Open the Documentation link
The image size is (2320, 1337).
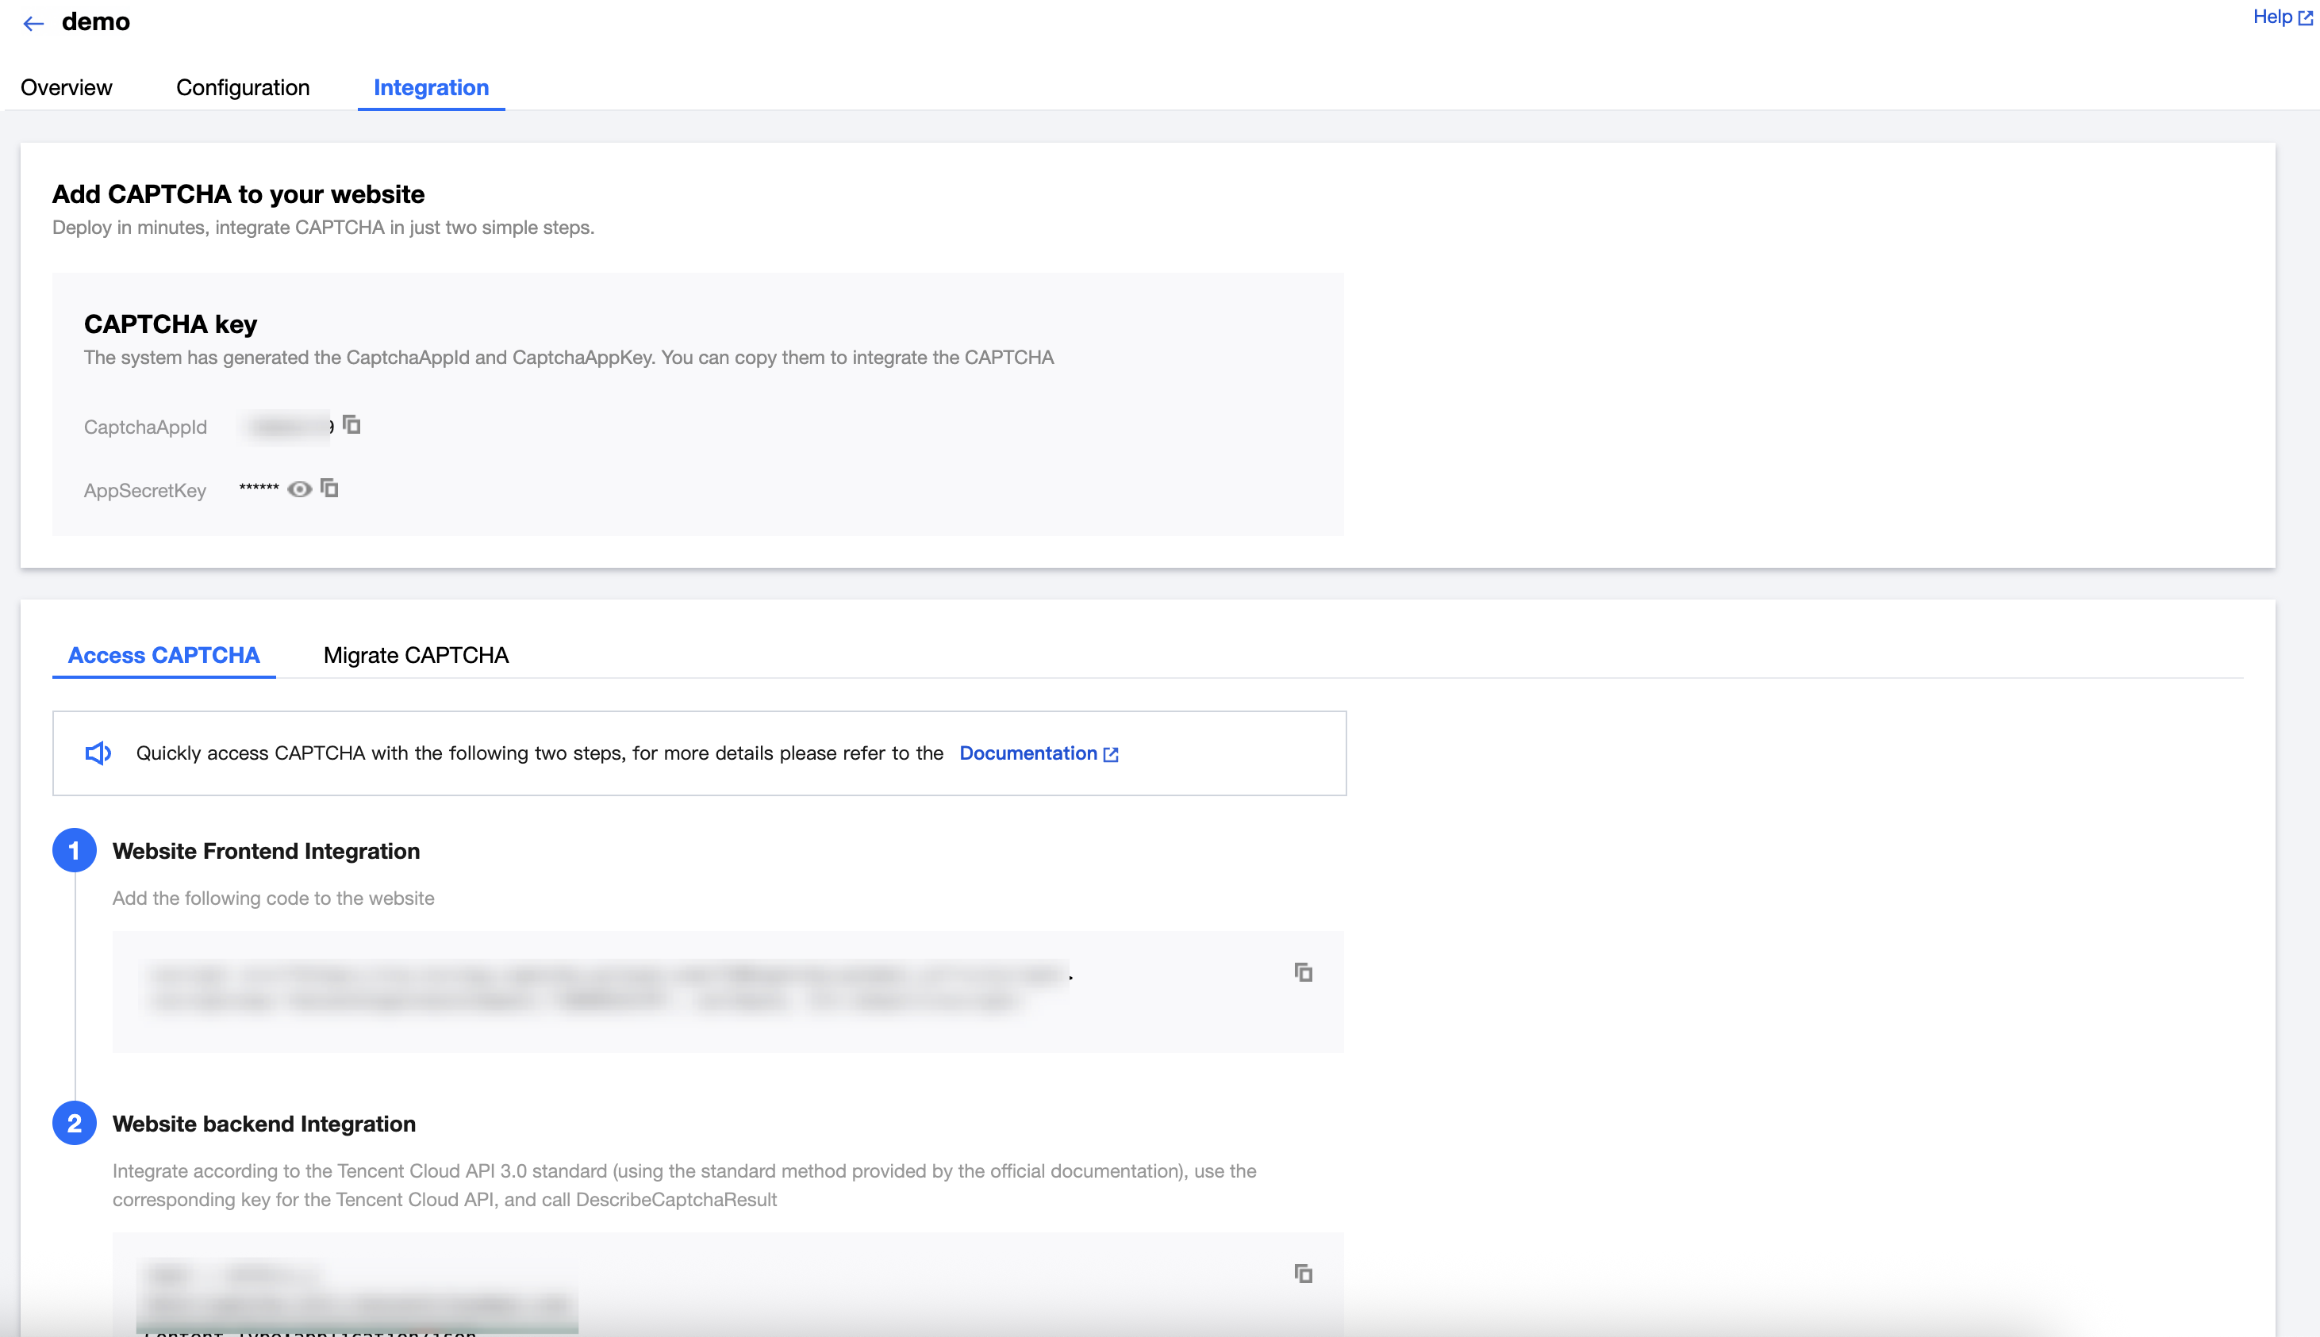pyautogui.click(x=1028, y=753)
